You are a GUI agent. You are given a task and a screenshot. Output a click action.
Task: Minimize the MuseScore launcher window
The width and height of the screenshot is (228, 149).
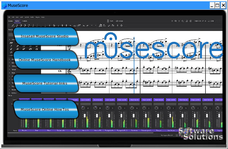212,6
